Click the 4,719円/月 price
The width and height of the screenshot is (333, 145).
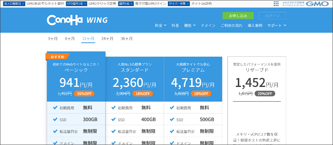[x=193, y=82]
